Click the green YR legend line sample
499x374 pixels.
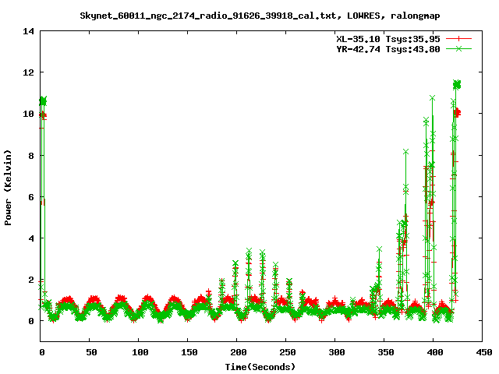458,48
